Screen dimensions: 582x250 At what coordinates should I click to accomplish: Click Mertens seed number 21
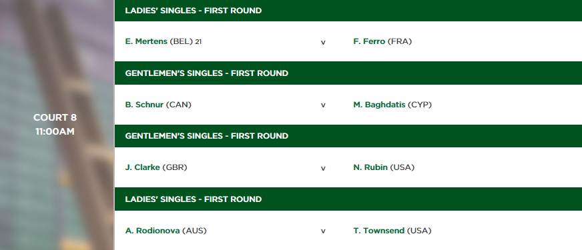coord(198,42)
